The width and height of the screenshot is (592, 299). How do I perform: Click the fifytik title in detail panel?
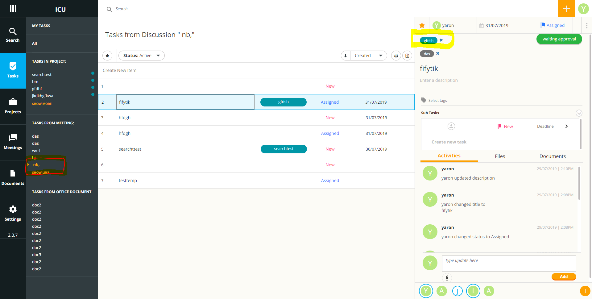[x=429, y=69]
